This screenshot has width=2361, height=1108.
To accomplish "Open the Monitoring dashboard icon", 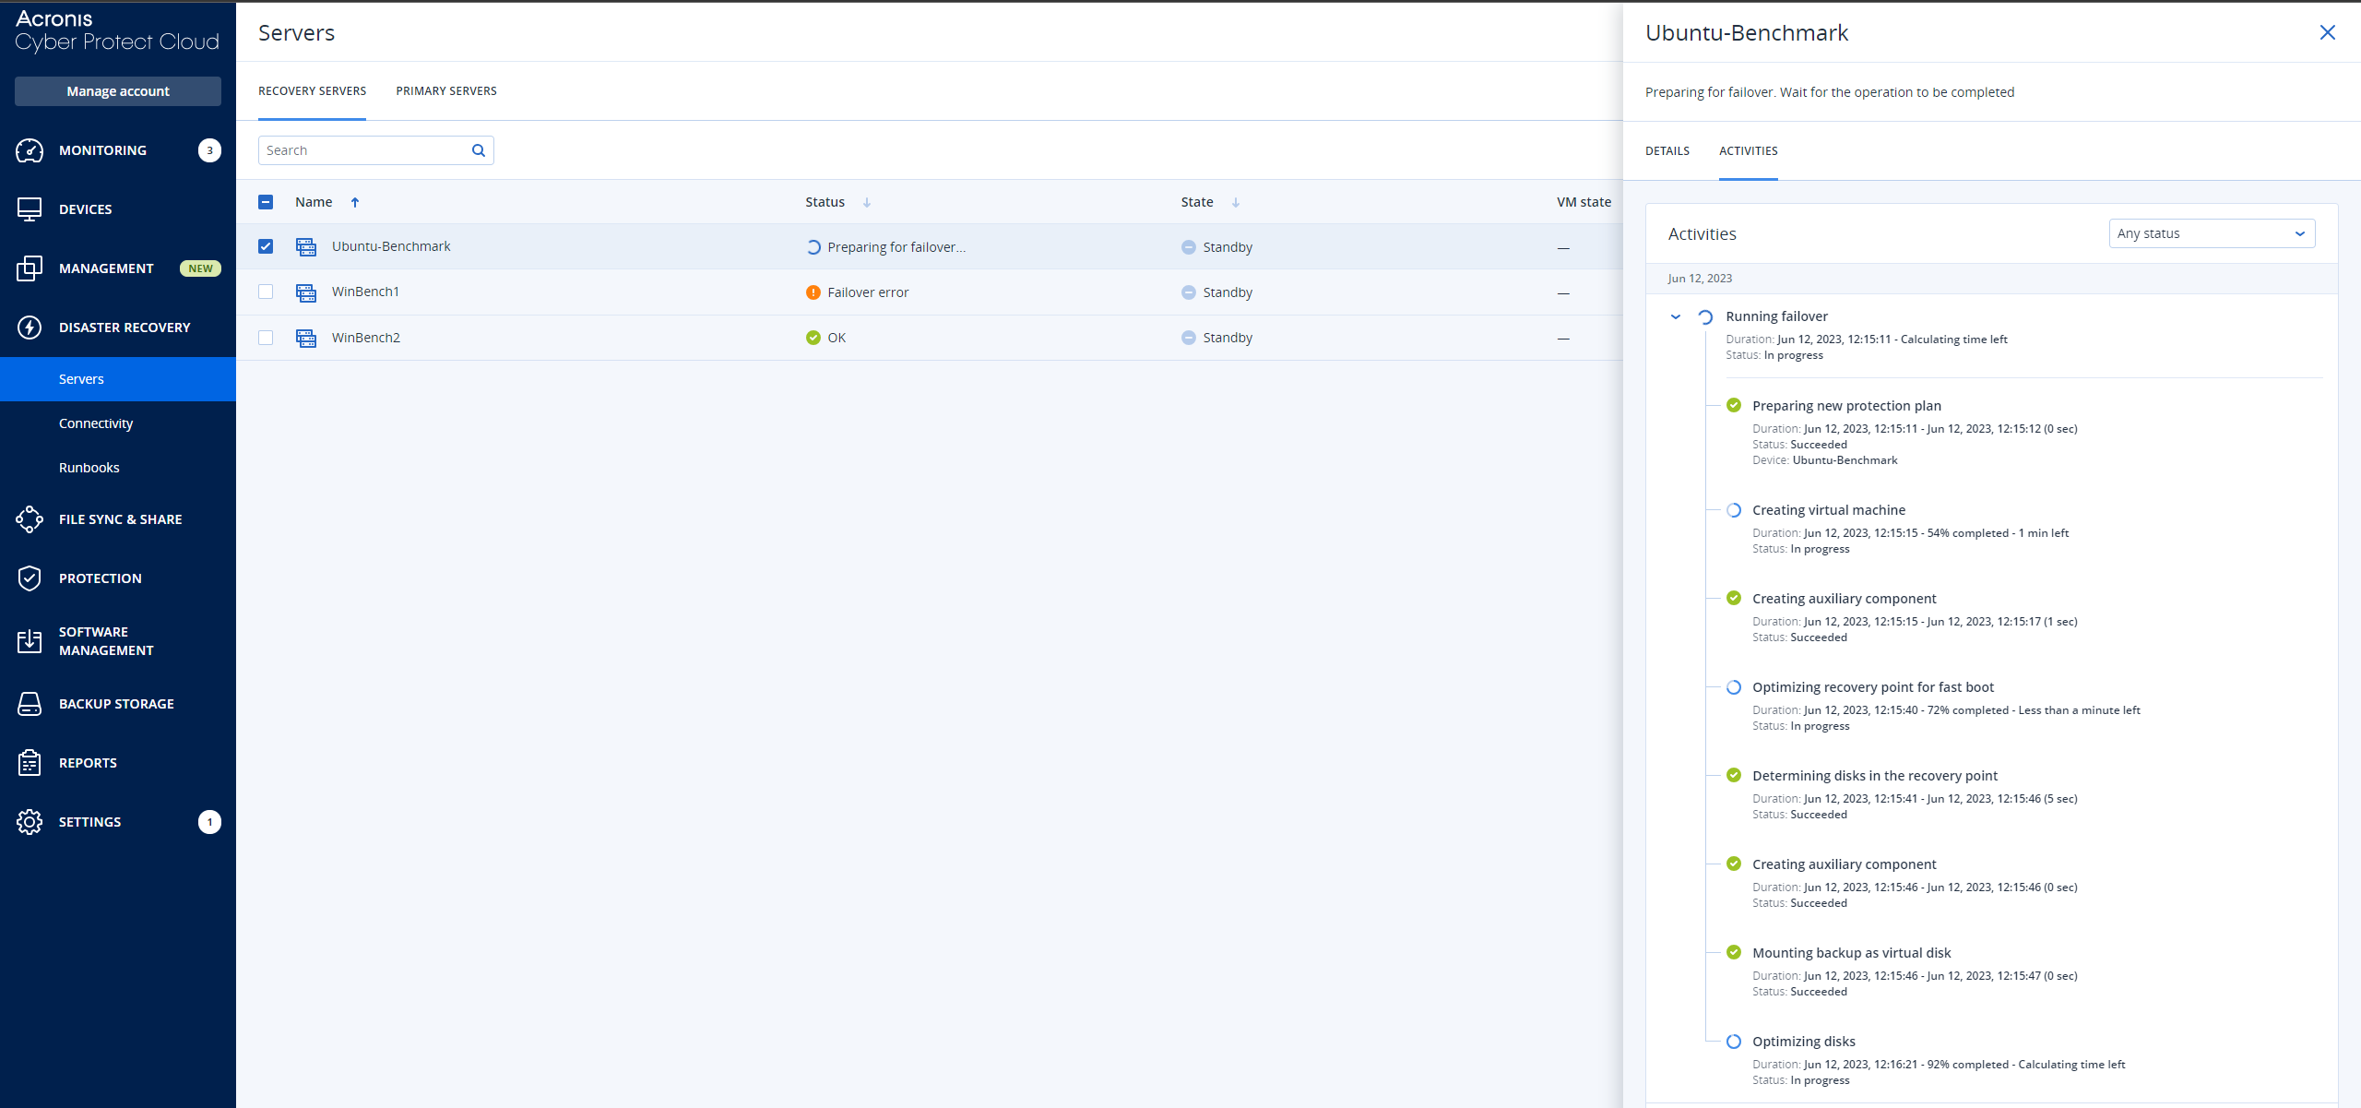I will [x=30, y=150].
